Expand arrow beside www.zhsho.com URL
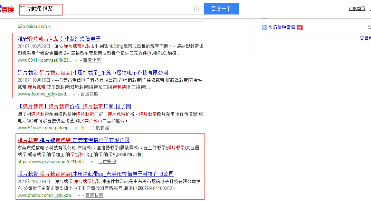The height and width of the screenshot is (201, 371). click(79, 195)
